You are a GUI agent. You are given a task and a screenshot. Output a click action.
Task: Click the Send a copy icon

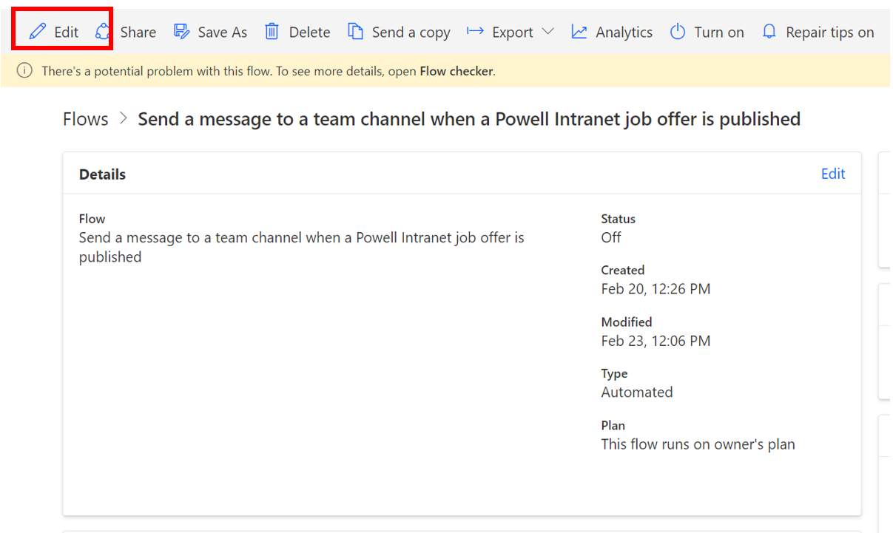pos(356,32)
